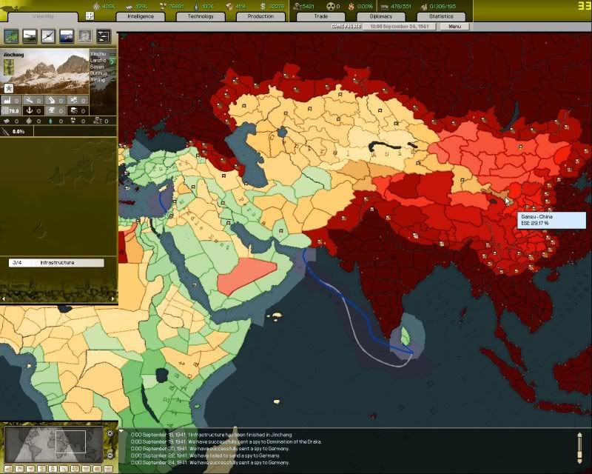Click the Infrastructure build queue progress bar
Image resolution: width=592 pixels, height=474 pixels.
(x=57, y=263)
